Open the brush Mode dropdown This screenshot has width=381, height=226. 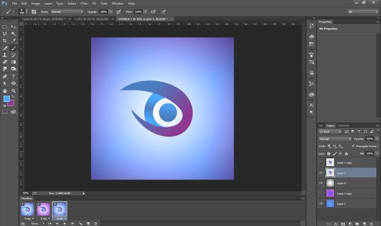click(67, 12)
